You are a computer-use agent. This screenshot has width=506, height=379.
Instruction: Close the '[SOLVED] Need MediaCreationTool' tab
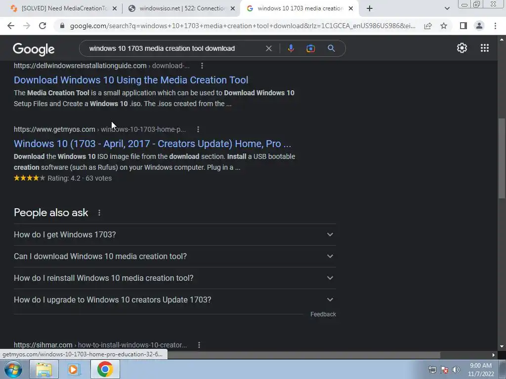click(114, 8)
